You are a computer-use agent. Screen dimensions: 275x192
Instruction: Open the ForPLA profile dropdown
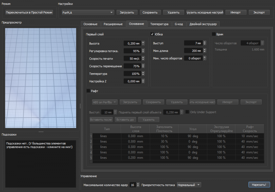click(88, 13)
